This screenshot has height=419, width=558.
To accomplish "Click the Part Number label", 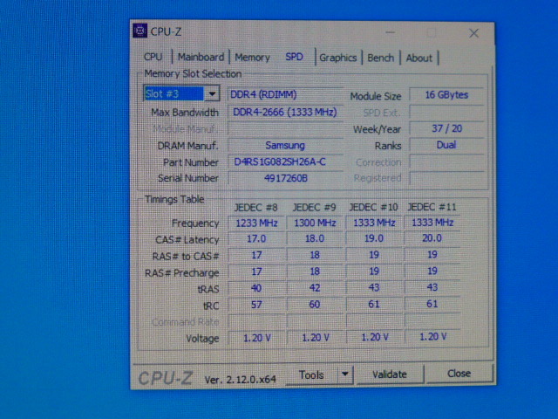I will [191, 162].
